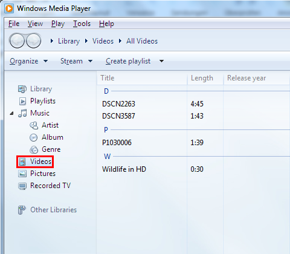Select the Music tree item label
This screenshot has height=254, width=290.
point(40,113)
